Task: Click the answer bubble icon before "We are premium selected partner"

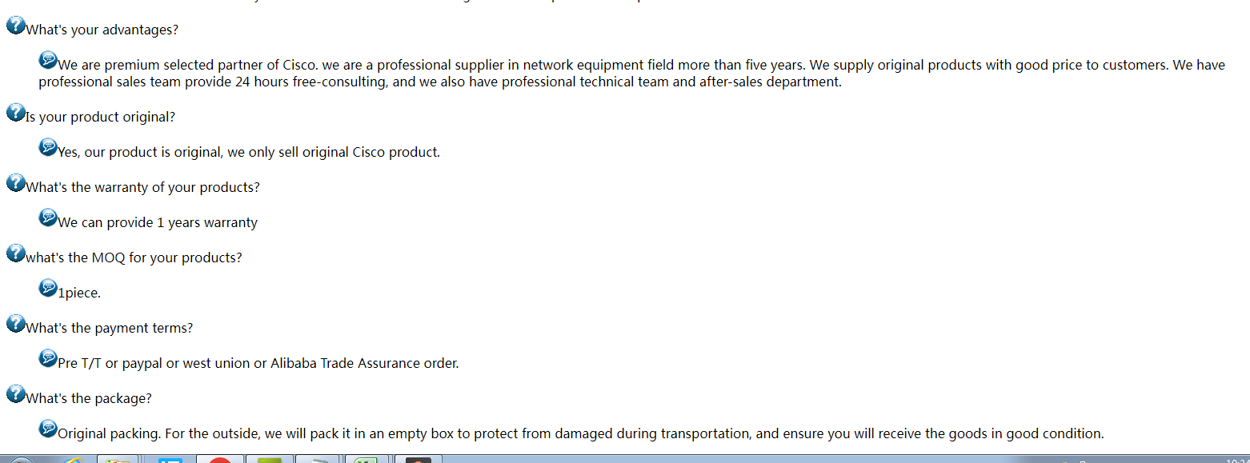Action: click(48, 60)
